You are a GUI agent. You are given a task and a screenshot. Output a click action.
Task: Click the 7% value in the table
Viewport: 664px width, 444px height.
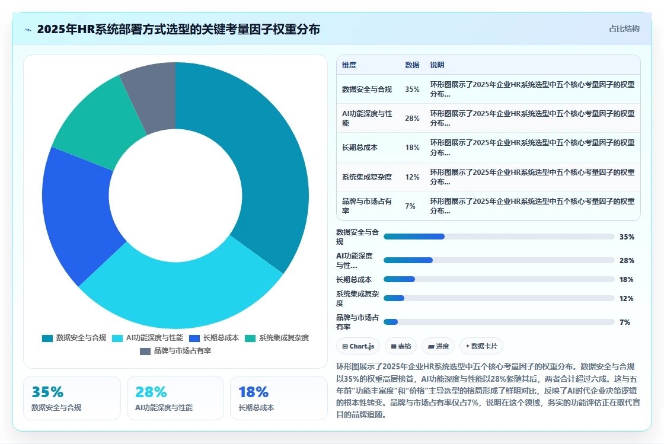[x=410, y=206]
